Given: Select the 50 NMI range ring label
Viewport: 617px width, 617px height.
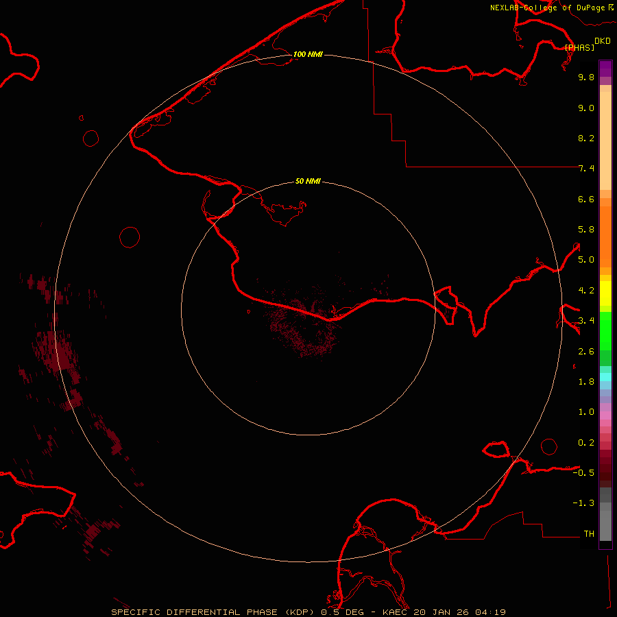Looking at the screenshot, I should [x=308, y=182].
